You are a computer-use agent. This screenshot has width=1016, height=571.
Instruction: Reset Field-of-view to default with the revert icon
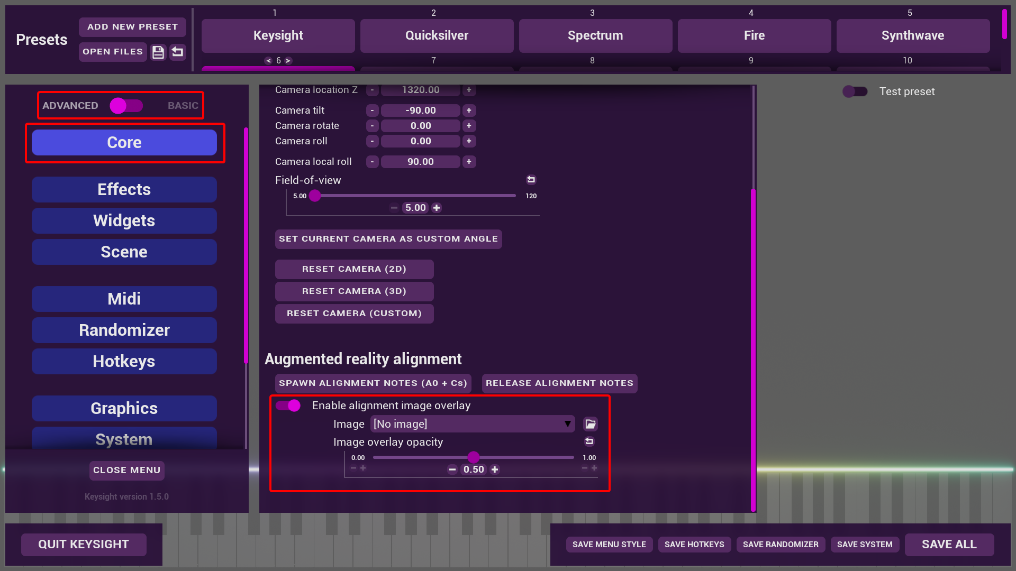point(531,180)
